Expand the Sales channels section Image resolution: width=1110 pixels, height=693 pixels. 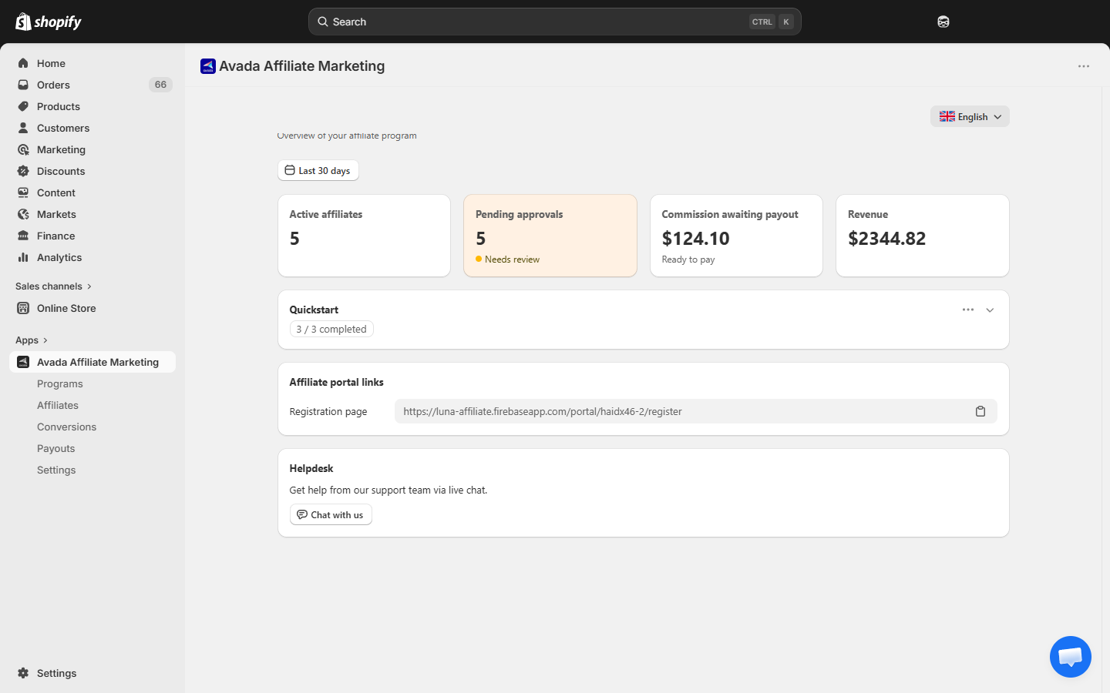coord(54,286)
